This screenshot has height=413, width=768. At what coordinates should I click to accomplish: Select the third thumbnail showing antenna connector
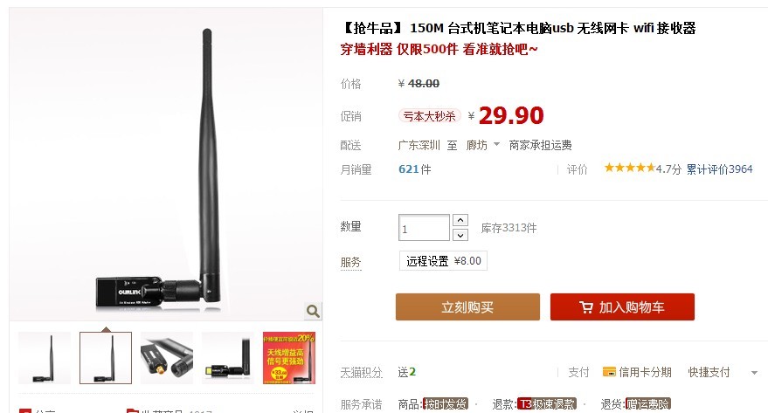click(167, 358)
